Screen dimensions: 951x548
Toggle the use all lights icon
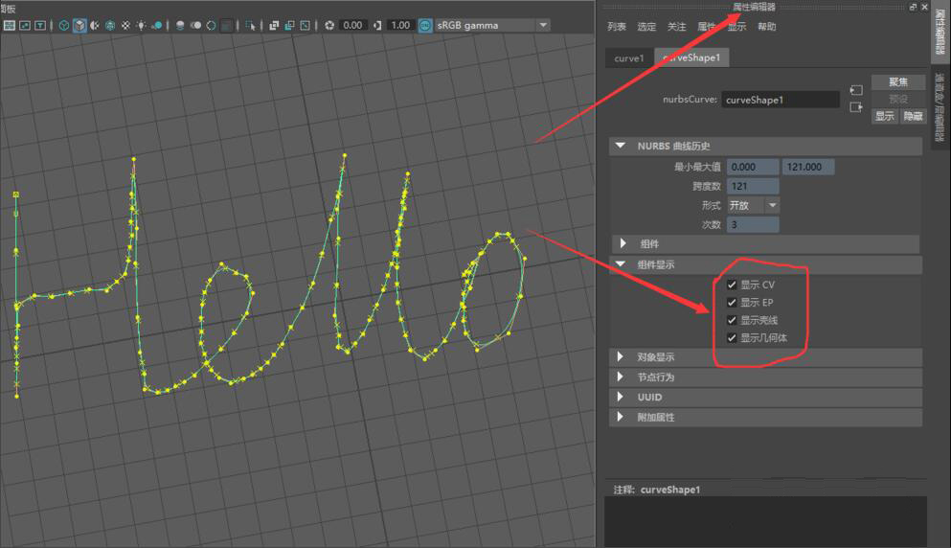pos(142,25)
